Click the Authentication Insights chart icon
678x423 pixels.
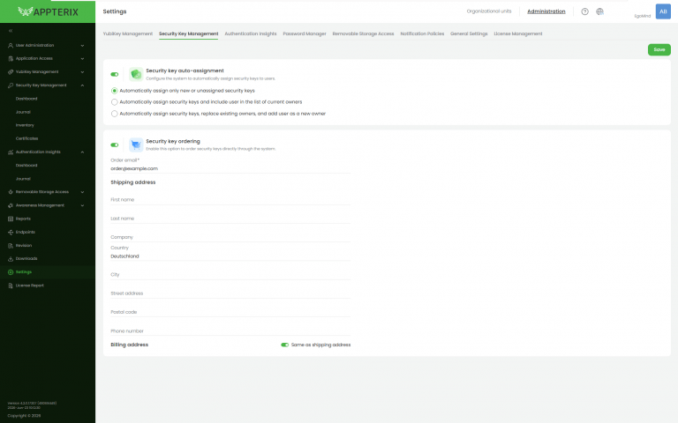pos(11,152)
